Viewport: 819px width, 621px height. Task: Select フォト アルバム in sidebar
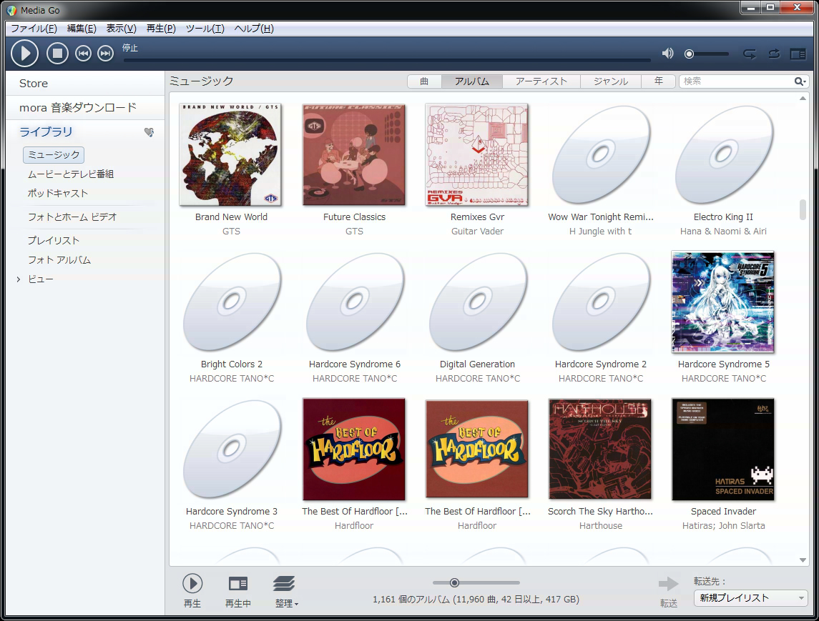point(59,260)
